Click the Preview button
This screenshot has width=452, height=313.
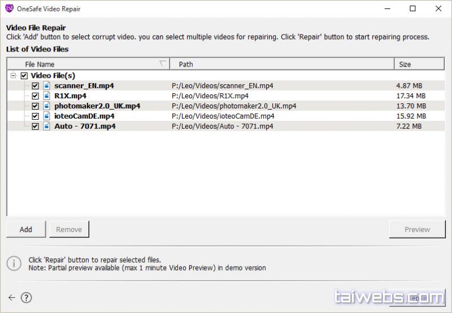pos(417,229)
